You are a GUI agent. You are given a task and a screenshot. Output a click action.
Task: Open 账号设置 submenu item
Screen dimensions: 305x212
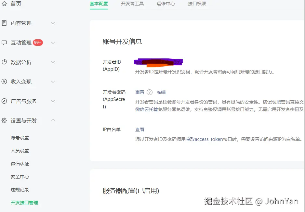[x=20, y=138]
